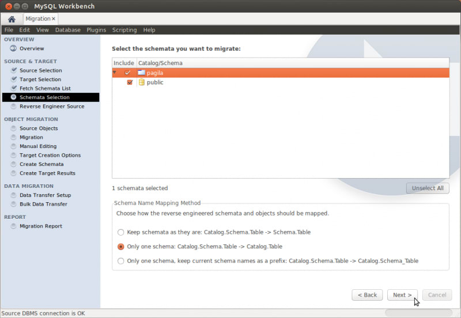Click the Schemata Selection step icon

(x=13, y=97)
